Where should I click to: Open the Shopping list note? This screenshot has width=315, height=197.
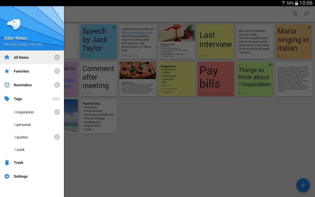coord(177,79)
